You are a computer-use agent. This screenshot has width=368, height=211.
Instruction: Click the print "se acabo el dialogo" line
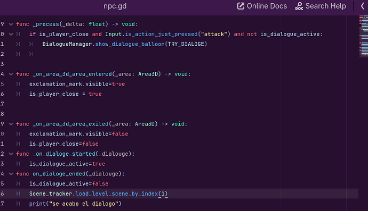tap(75, 204)
